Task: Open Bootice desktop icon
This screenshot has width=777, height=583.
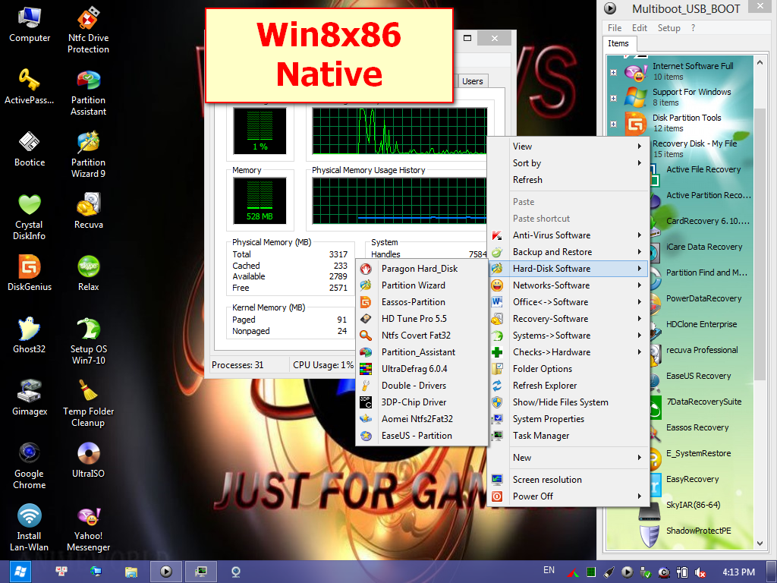Action: point(30,149)
